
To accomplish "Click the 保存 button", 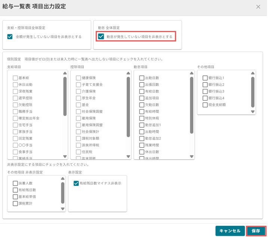I will point(256,231).
